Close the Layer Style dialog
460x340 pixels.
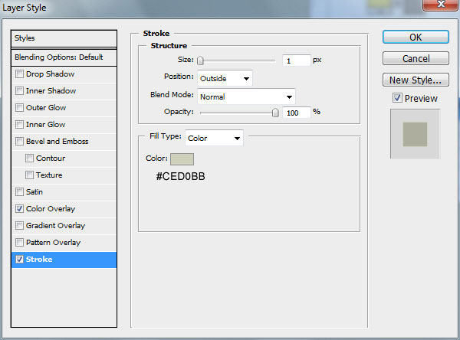coord(441,4)
